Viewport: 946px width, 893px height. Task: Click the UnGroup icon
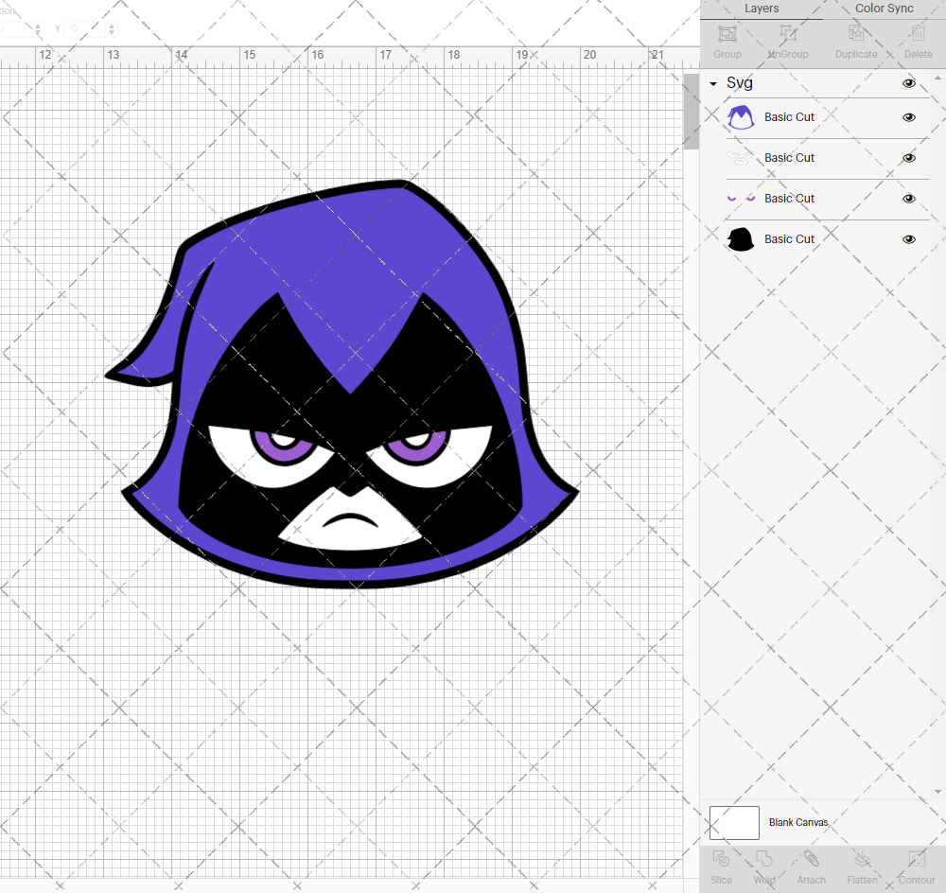coord(787,34)
